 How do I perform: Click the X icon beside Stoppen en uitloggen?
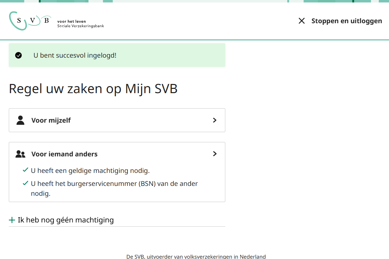click(x=302, y=21)
